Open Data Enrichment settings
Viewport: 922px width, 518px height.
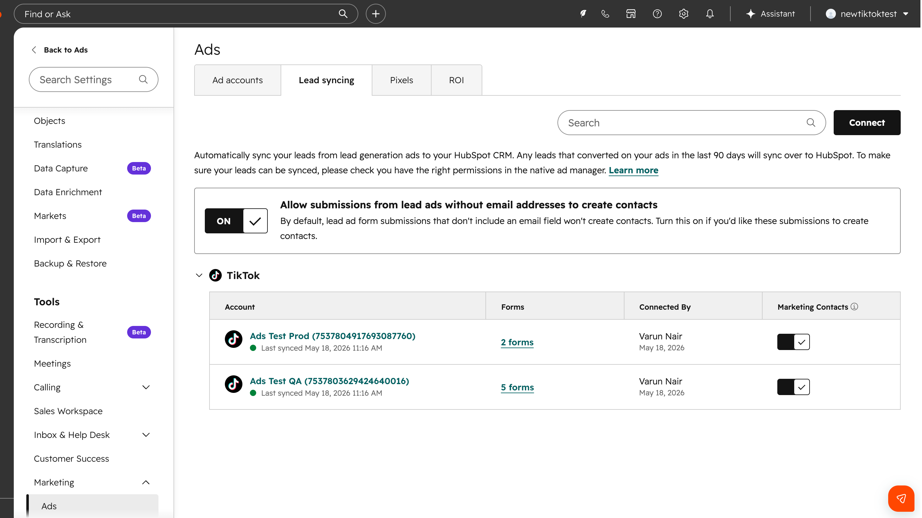point(68,192)
